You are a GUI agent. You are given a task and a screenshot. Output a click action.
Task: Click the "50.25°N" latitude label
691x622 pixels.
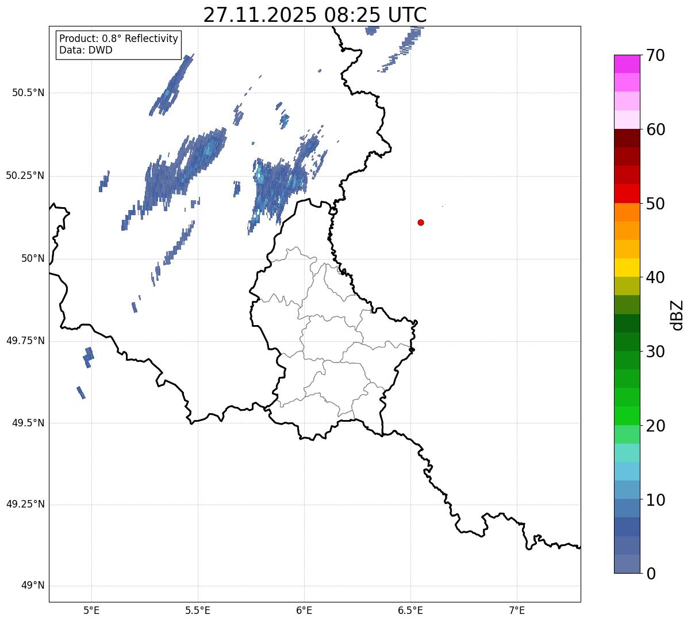click(x=25, y=176)
